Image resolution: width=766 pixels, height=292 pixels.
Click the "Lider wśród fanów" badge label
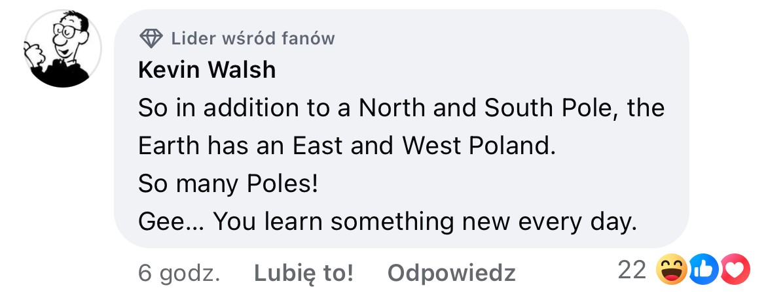pos(253,39)
